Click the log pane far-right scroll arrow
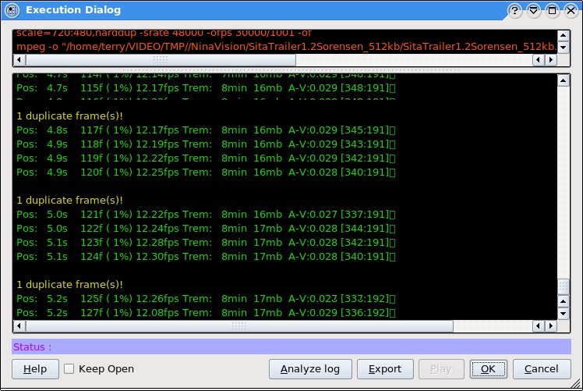Image resolution: width=583 pixels, height=391 pixels. coord(550,326)
